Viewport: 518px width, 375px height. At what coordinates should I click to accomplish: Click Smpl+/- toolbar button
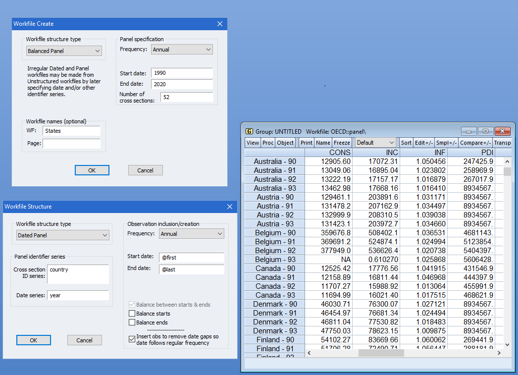click(x=446, y=143)
